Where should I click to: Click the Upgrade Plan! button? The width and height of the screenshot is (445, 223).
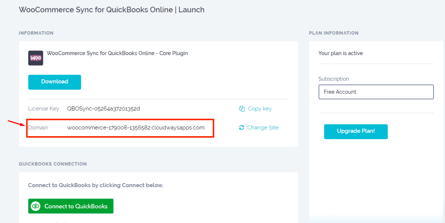point(356,132)
